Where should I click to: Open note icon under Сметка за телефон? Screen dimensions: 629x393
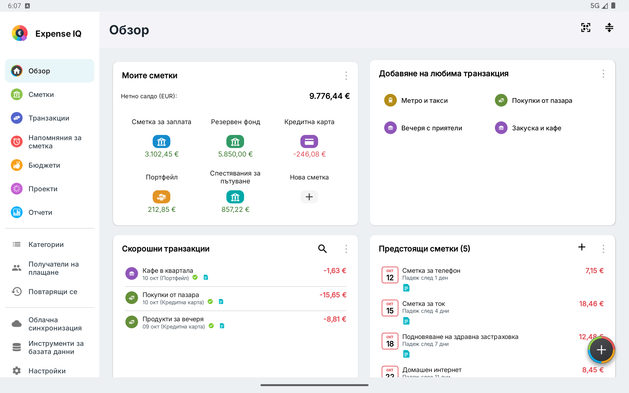pos(406,288)
